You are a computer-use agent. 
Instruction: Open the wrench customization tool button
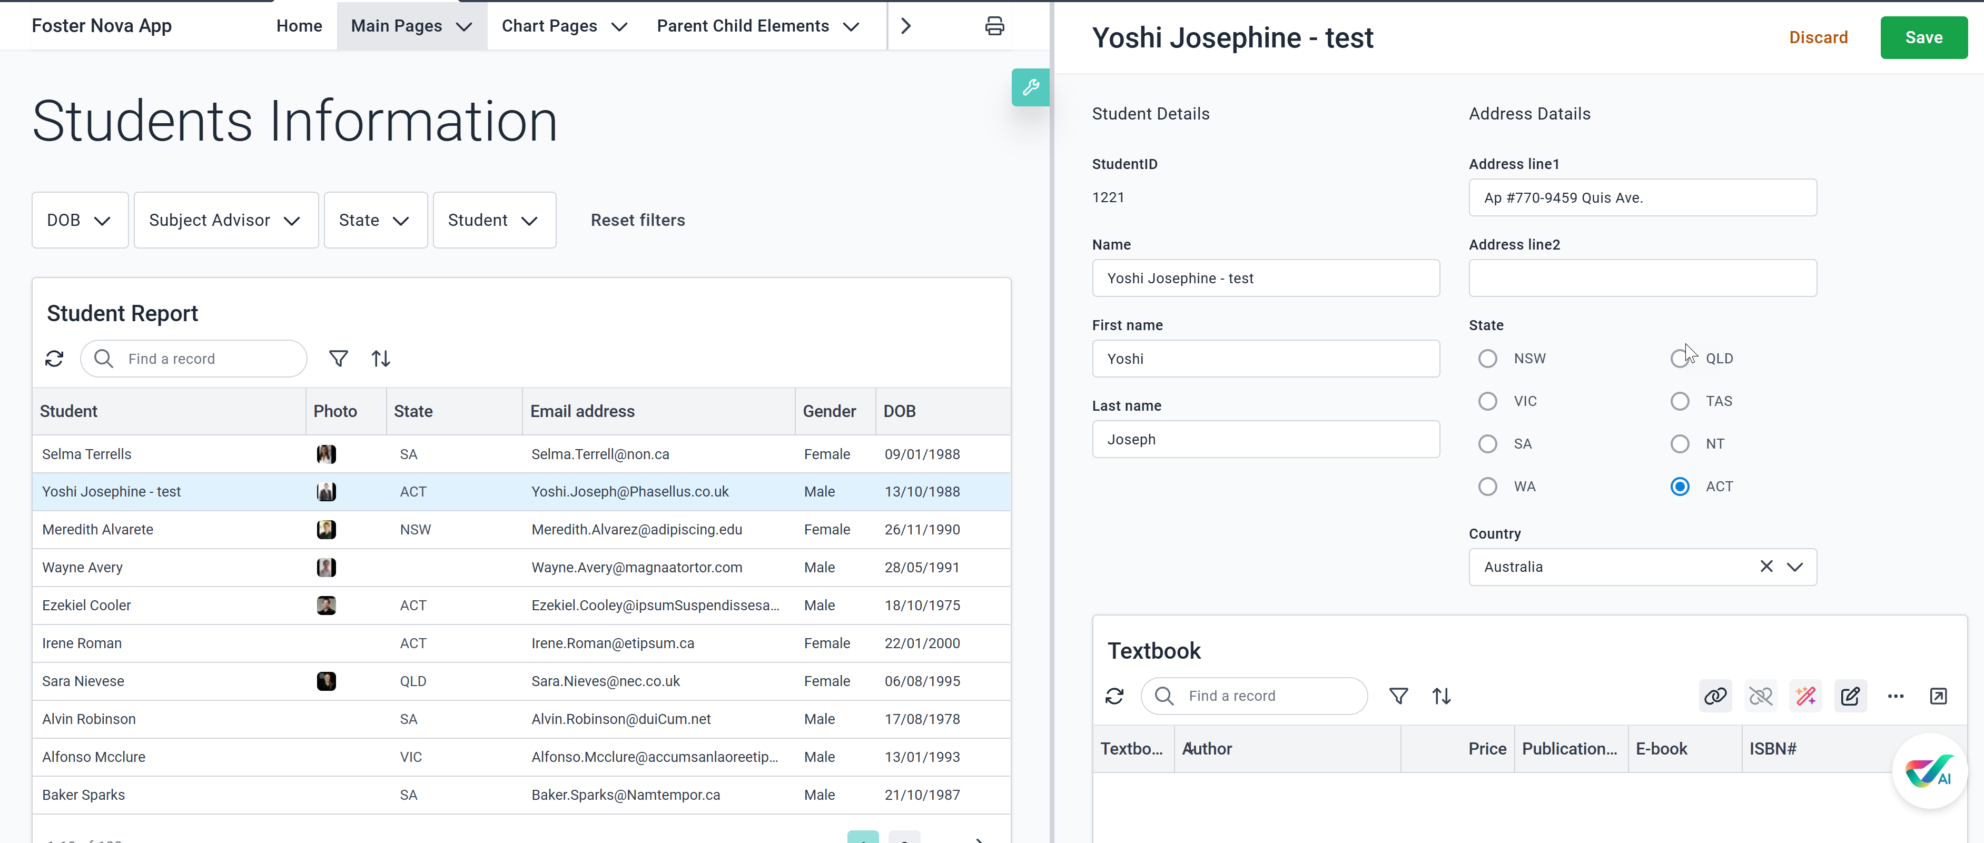point(1030,88)
